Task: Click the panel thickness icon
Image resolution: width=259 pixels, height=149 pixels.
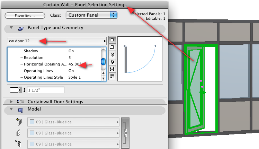Action: (18, 90)
